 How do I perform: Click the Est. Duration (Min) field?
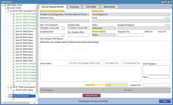(79, 35)
